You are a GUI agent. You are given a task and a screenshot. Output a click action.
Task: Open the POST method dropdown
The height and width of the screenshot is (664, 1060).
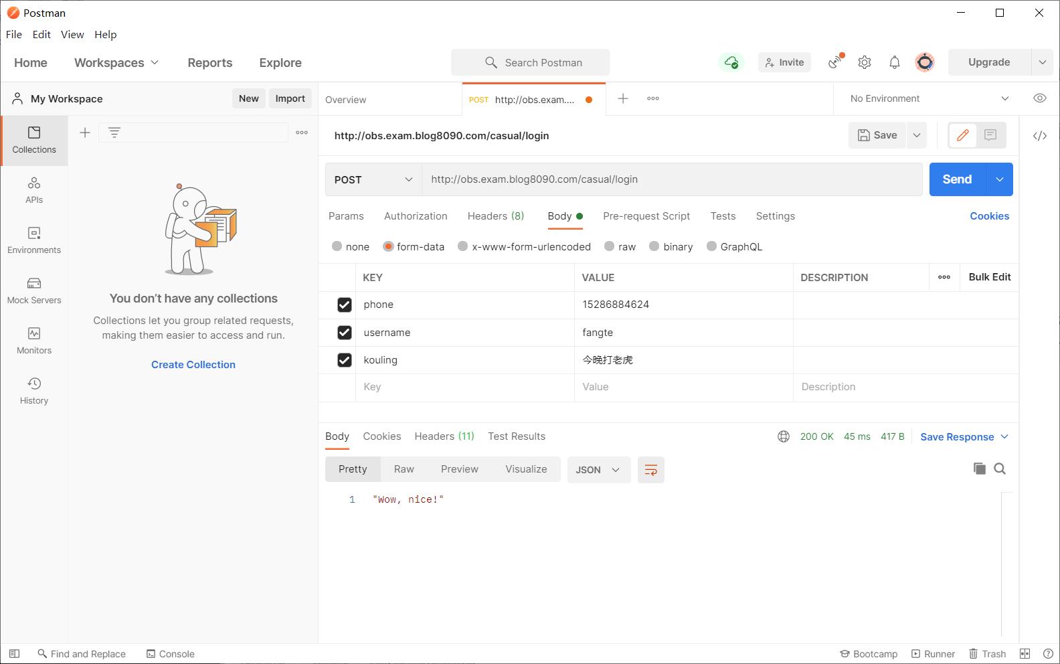(x=373, y=179)
